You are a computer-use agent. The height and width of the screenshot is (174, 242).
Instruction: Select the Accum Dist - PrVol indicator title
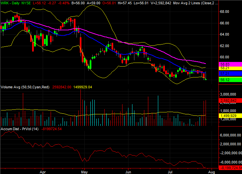tap(20, 129)
